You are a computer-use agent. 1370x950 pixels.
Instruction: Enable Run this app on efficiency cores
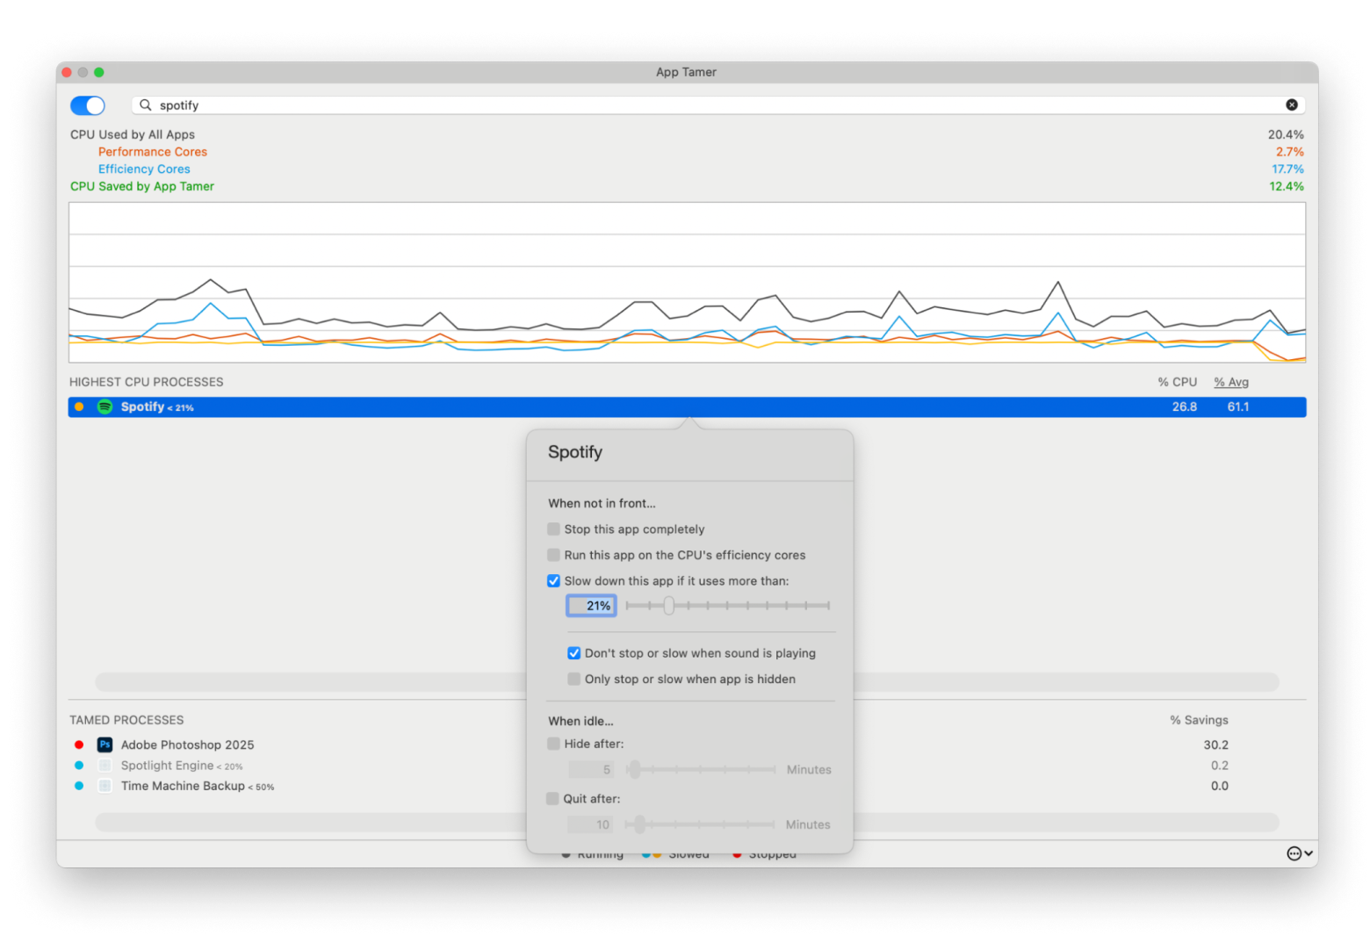tap(553, 555)
